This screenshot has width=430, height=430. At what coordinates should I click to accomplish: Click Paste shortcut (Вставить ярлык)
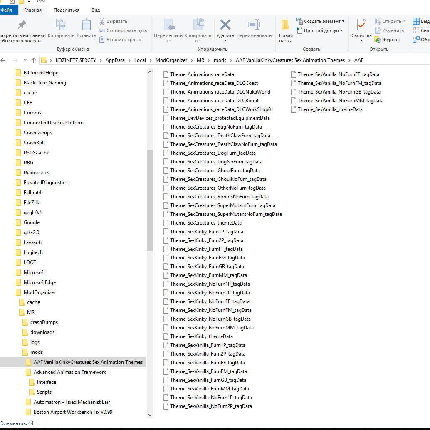click(x=120, y=40)
